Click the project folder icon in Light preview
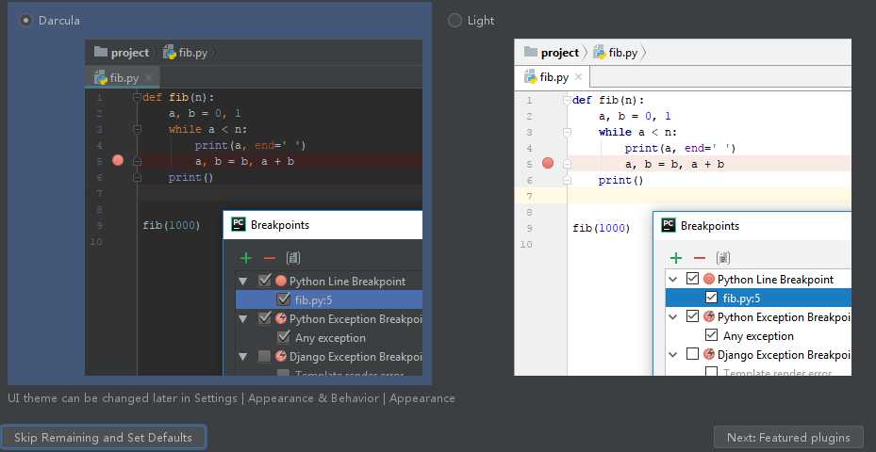Image resolution: width=876 pixels, height=452 pixels. point(531,53)
